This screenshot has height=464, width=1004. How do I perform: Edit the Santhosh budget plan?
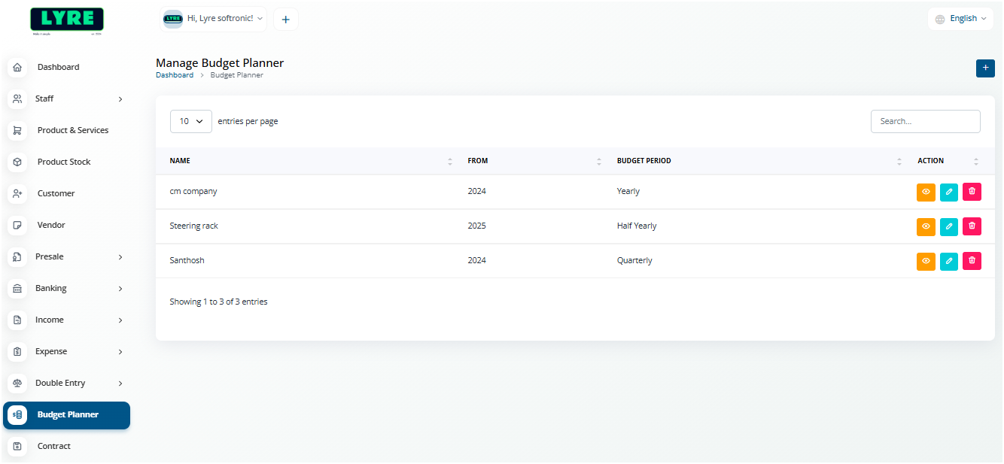949,261
